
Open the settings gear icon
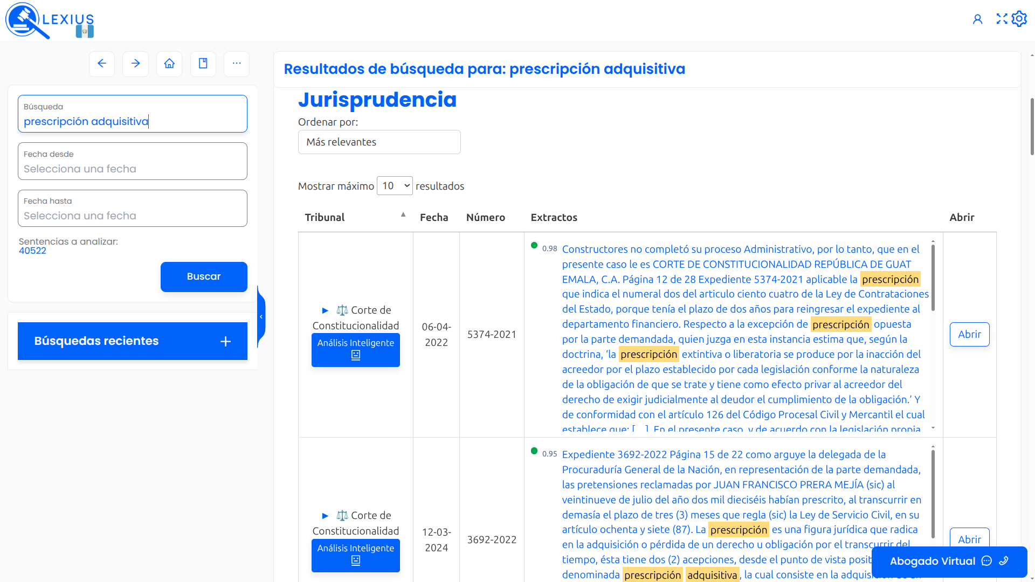click(1019, 18)
